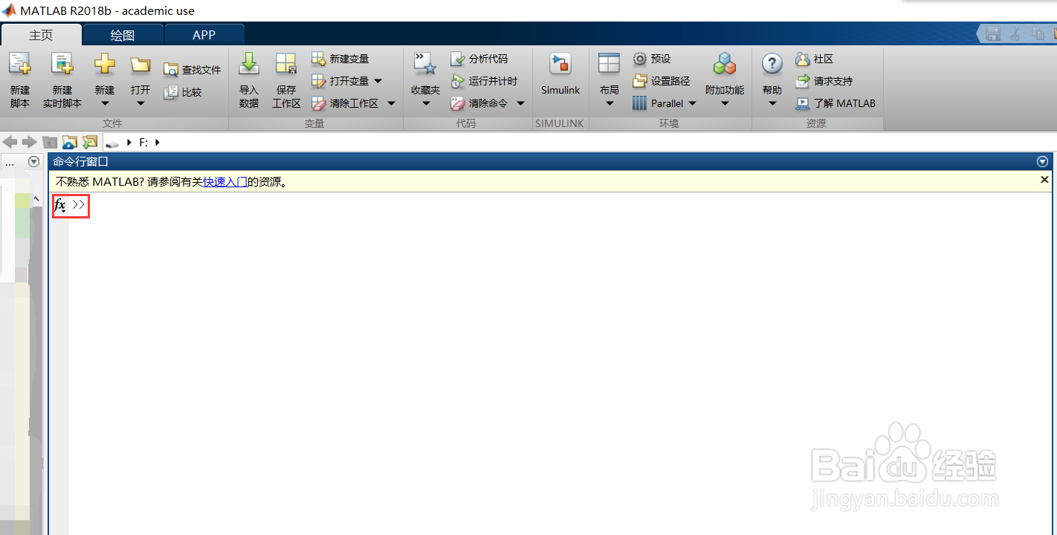Expand the 帮助 dropdown arrow

[x=772, y=104]
